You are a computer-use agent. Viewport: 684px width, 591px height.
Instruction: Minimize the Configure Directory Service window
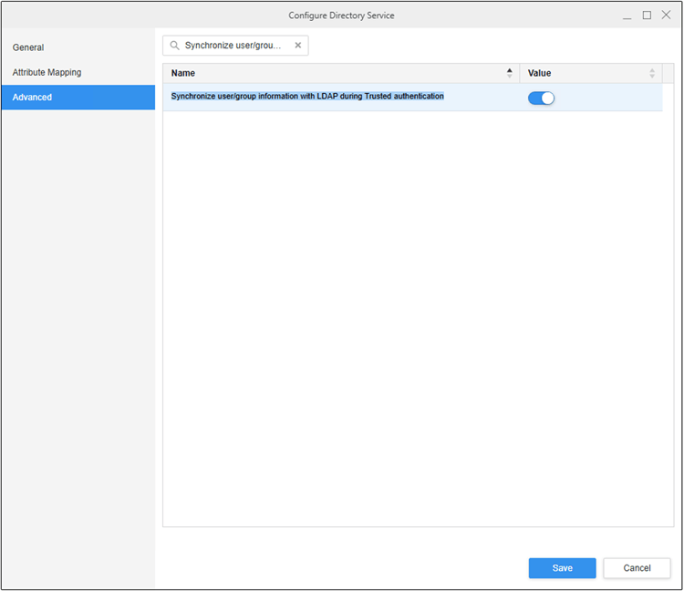pyautogui.click(x=627, y=16)
